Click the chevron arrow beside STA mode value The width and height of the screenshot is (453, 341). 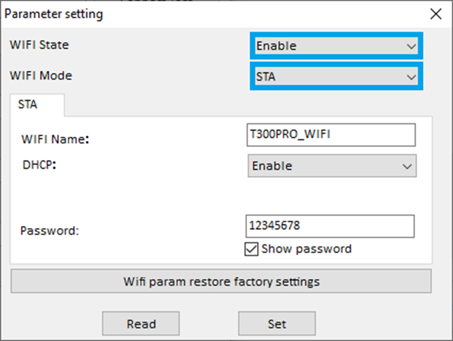click(x=410, y=77)
